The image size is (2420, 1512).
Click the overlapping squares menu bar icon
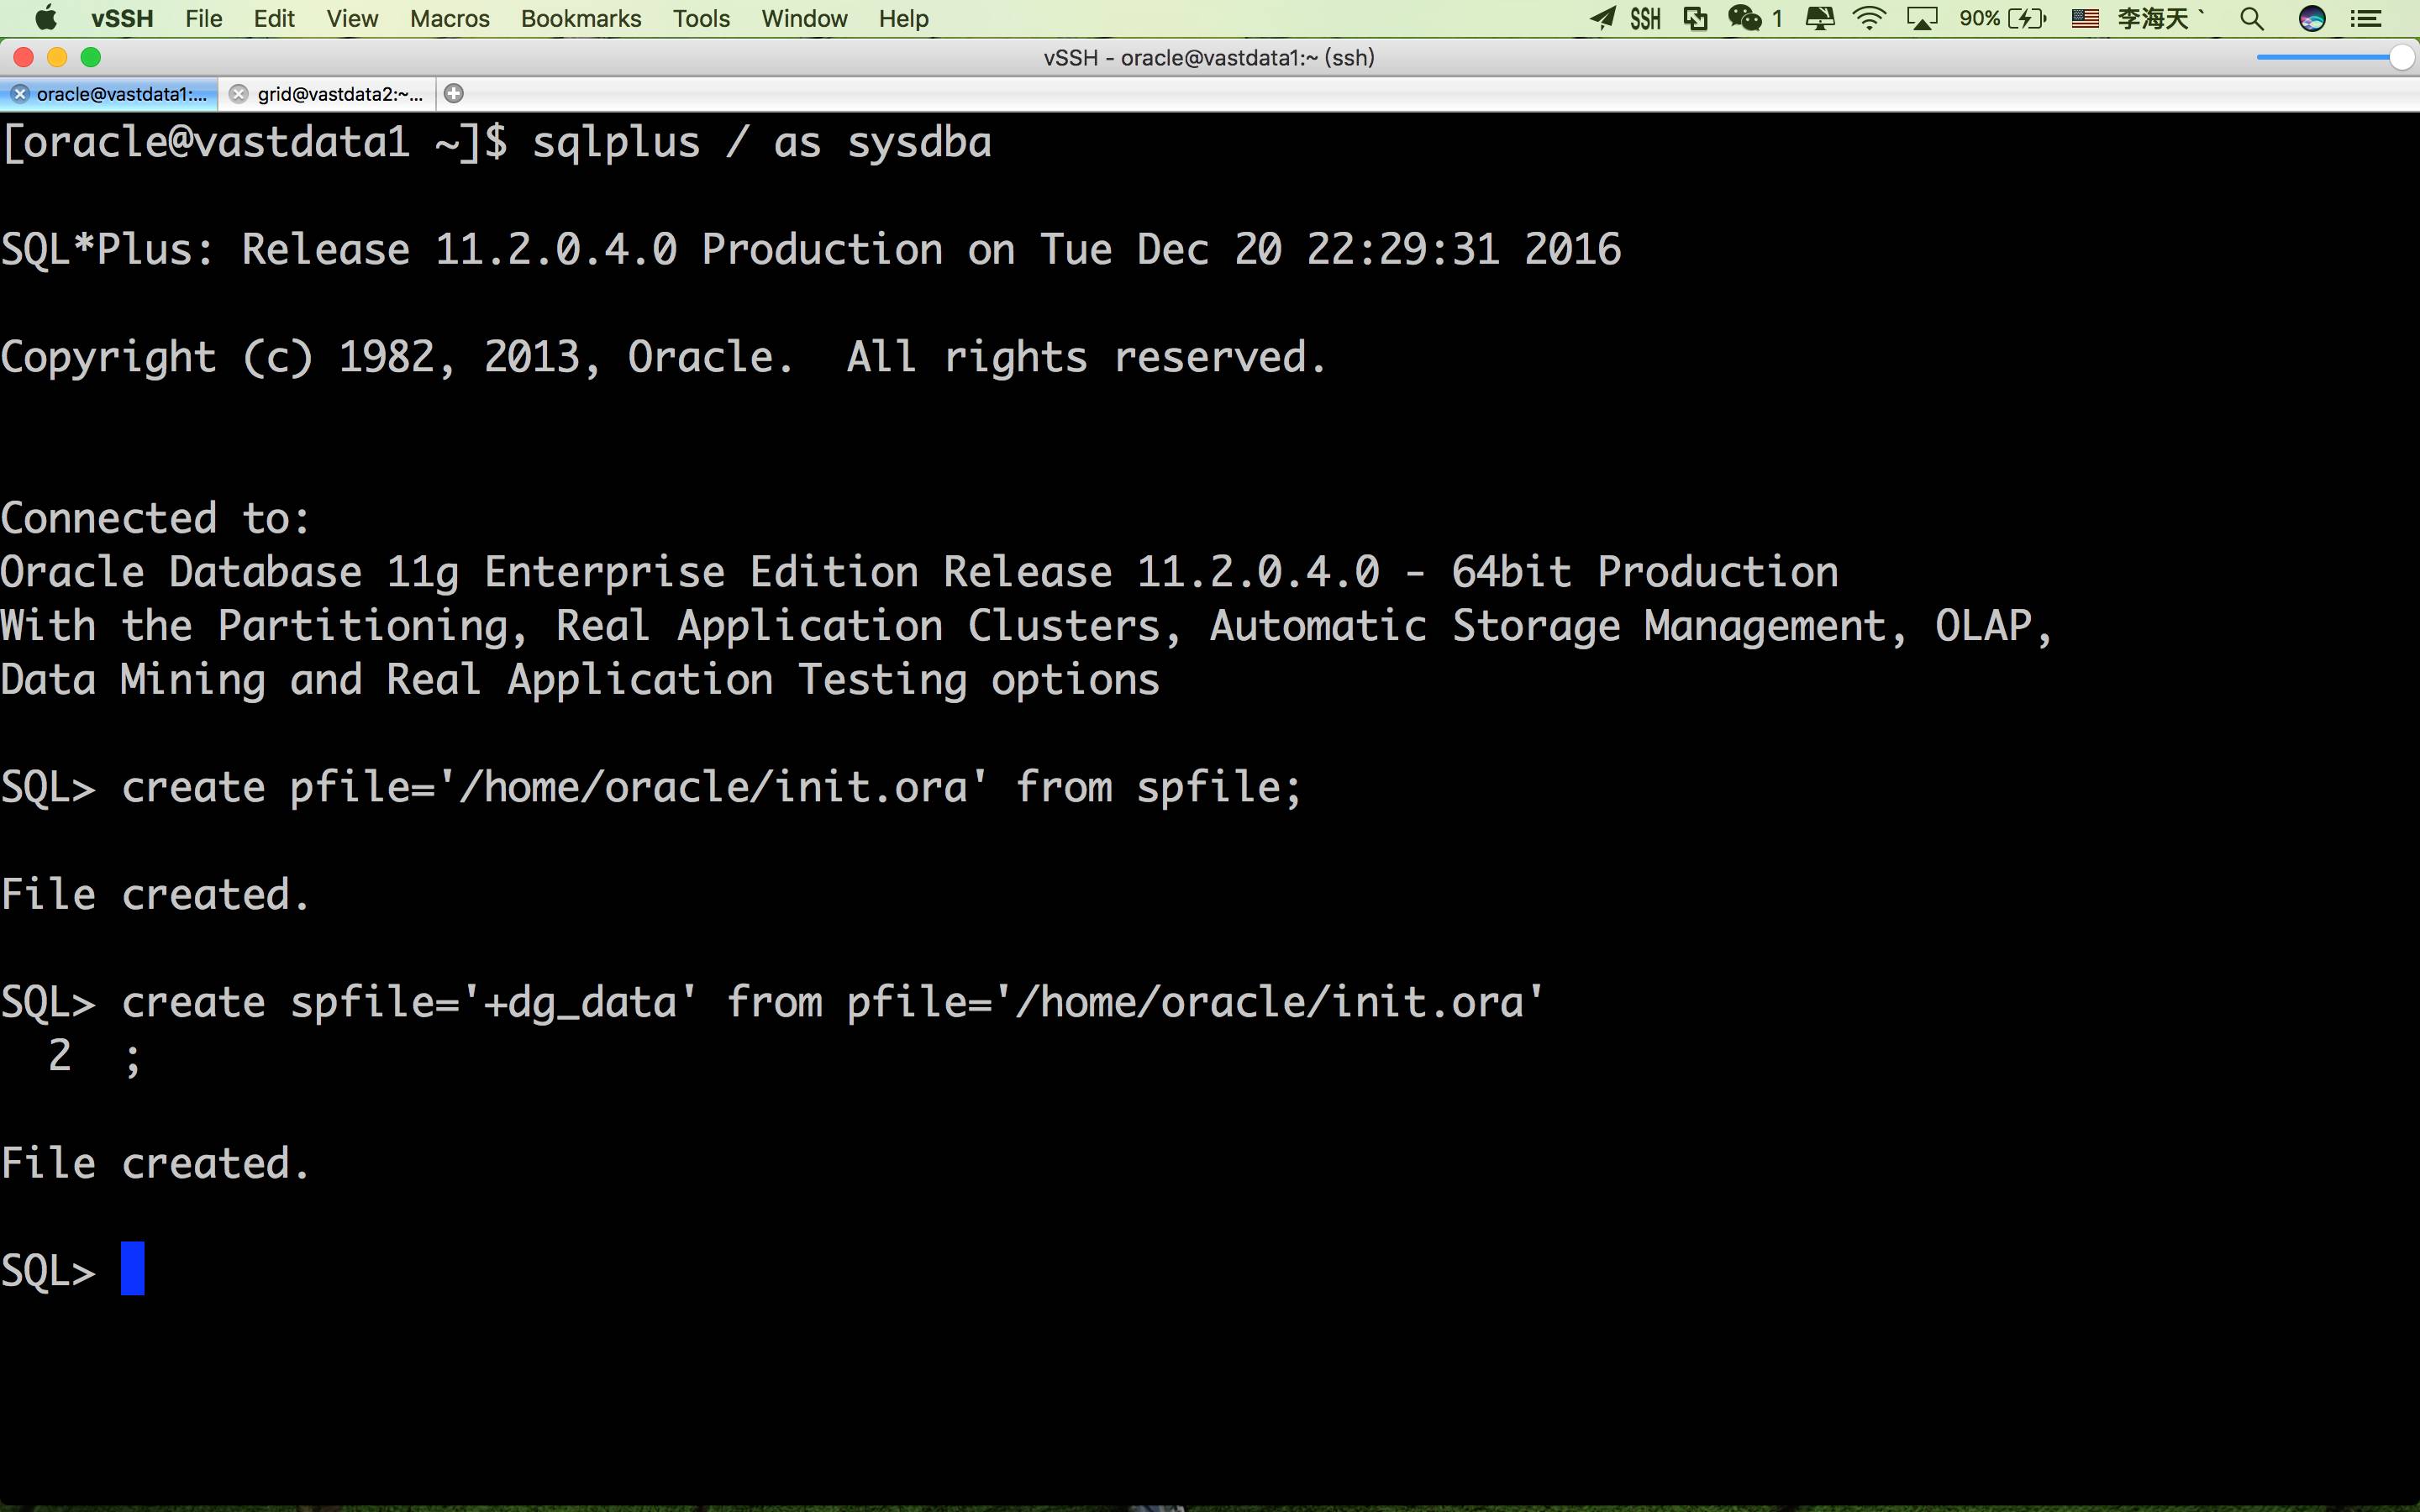1696,18
